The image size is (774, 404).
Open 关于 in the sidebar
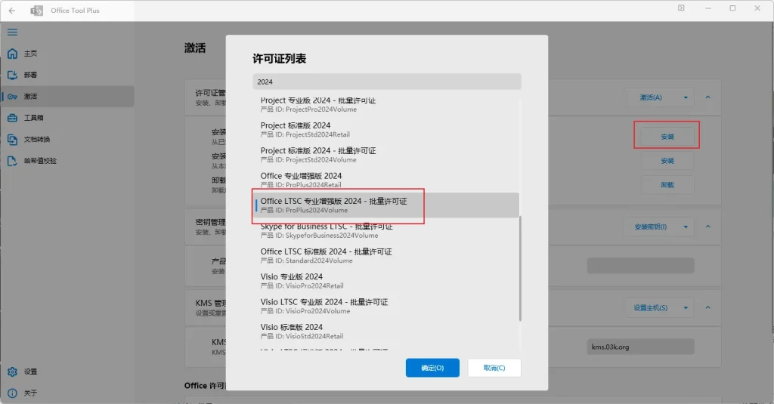click(x=30, y=393)
